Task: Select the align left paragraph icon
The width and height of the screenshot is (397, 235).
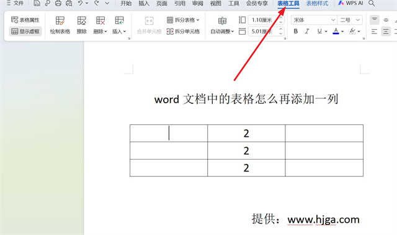Action: 374,32
